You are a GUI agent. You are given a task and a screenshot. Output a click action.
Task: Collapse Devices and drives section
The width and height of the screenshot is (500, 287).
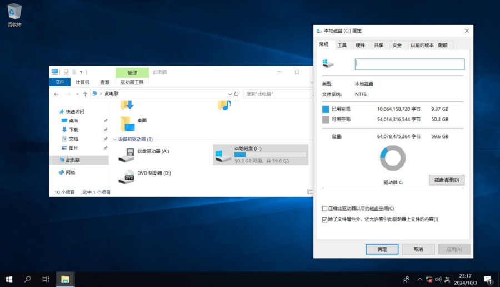[114, 140]
